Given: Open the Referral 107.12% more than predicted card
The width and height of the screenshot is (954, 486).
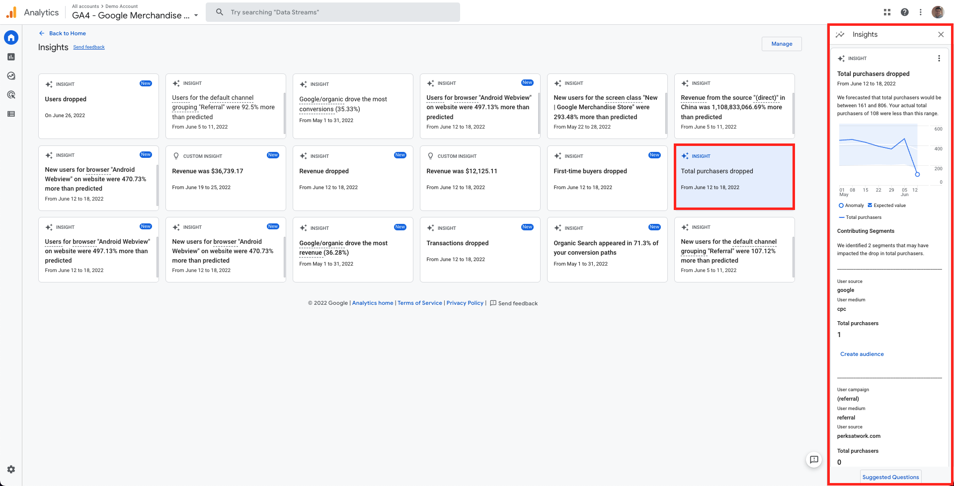Looking at the screenshot, I should click(734, 250).
